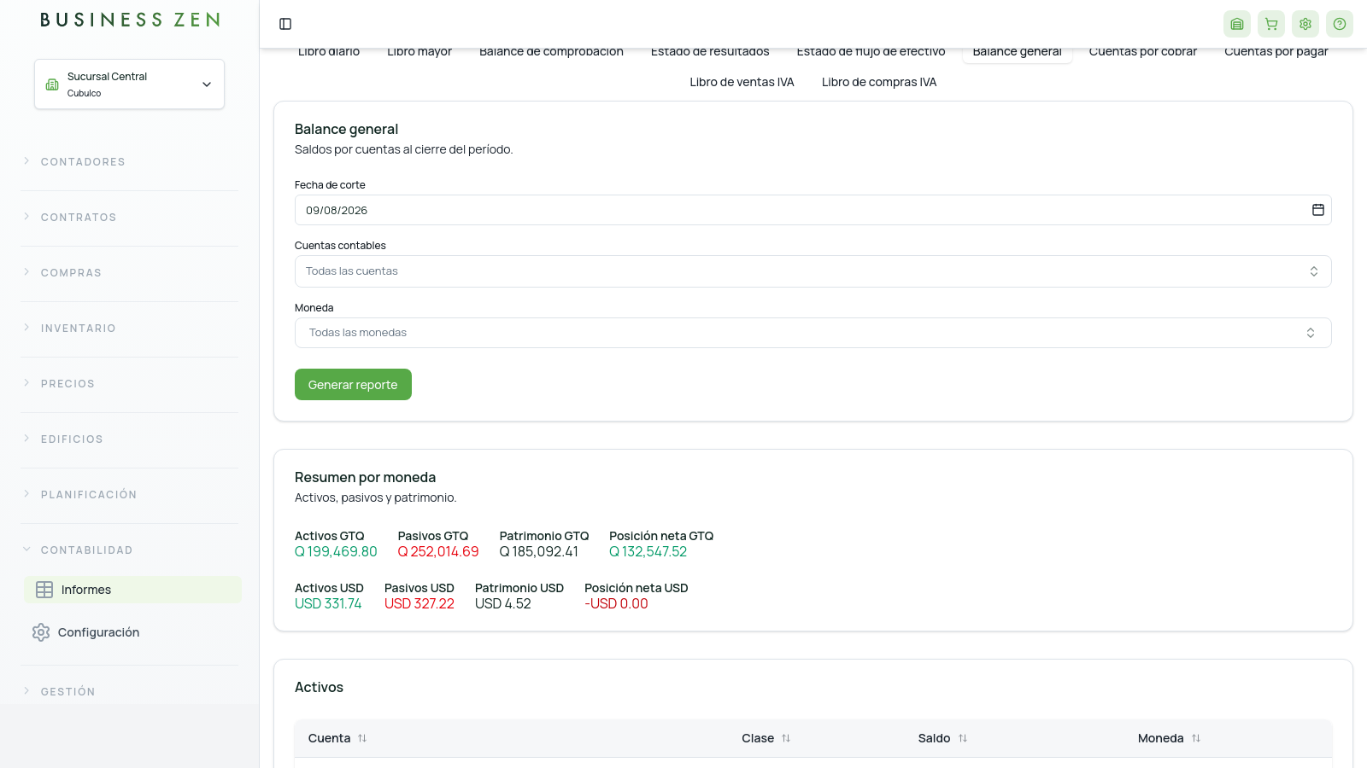This screenshot has width=1367, height=768.
Task: Open the settings gear in top bar
Action: coord(1305,24)
